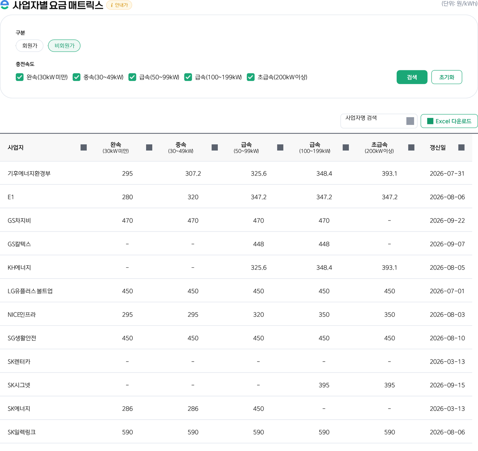Select the 비회원가 price type
The image size is (478, 451).
[x=64, y=46]
